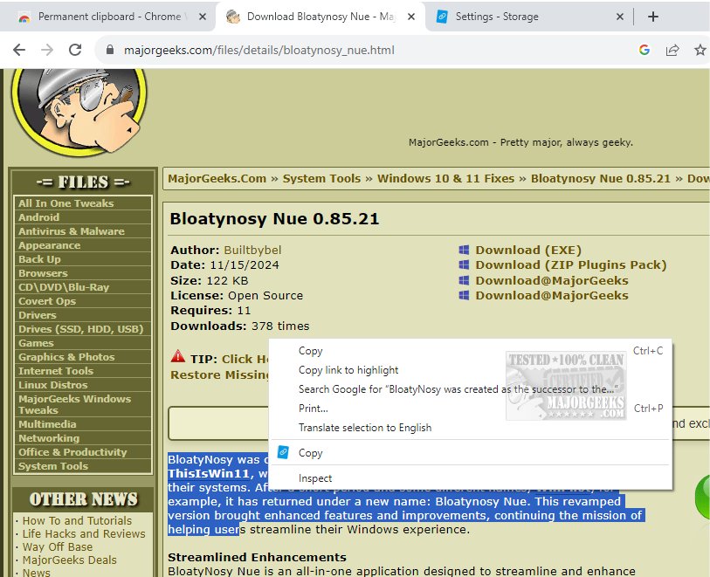710x577 pixels.
Task: Open Way Off Base link
Action: click(58, 547)
